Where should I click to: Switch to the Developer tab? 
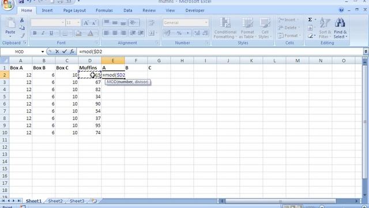(x=195, y=10)
